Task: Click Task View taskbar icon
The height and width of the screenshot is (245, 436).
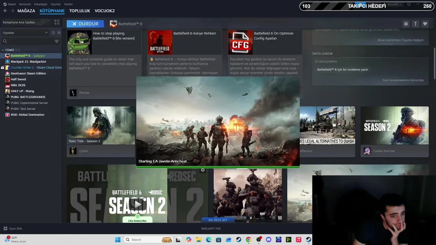Action: [x=178, y=240]
